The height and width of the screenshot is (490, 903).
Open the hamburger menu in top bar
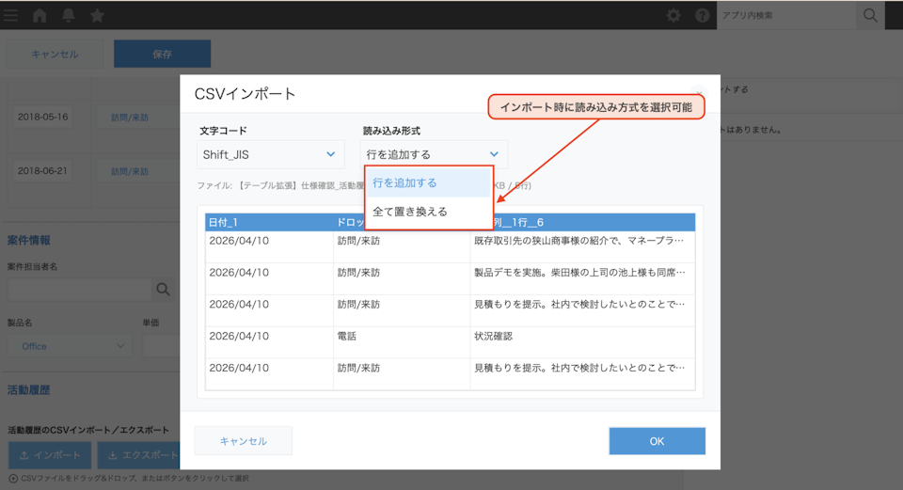pyautogui.click(x=10, y=15)
